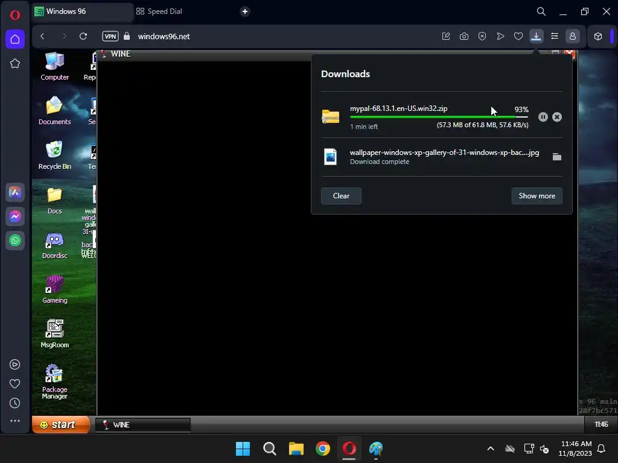The width and height of the screenshot is (618, 463).
Task: Click the zip file folder icon
Action: point(330,117)
